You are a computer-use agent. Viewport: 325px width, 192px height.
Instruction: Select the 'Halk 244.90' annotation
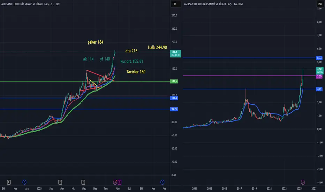(157, 47)
